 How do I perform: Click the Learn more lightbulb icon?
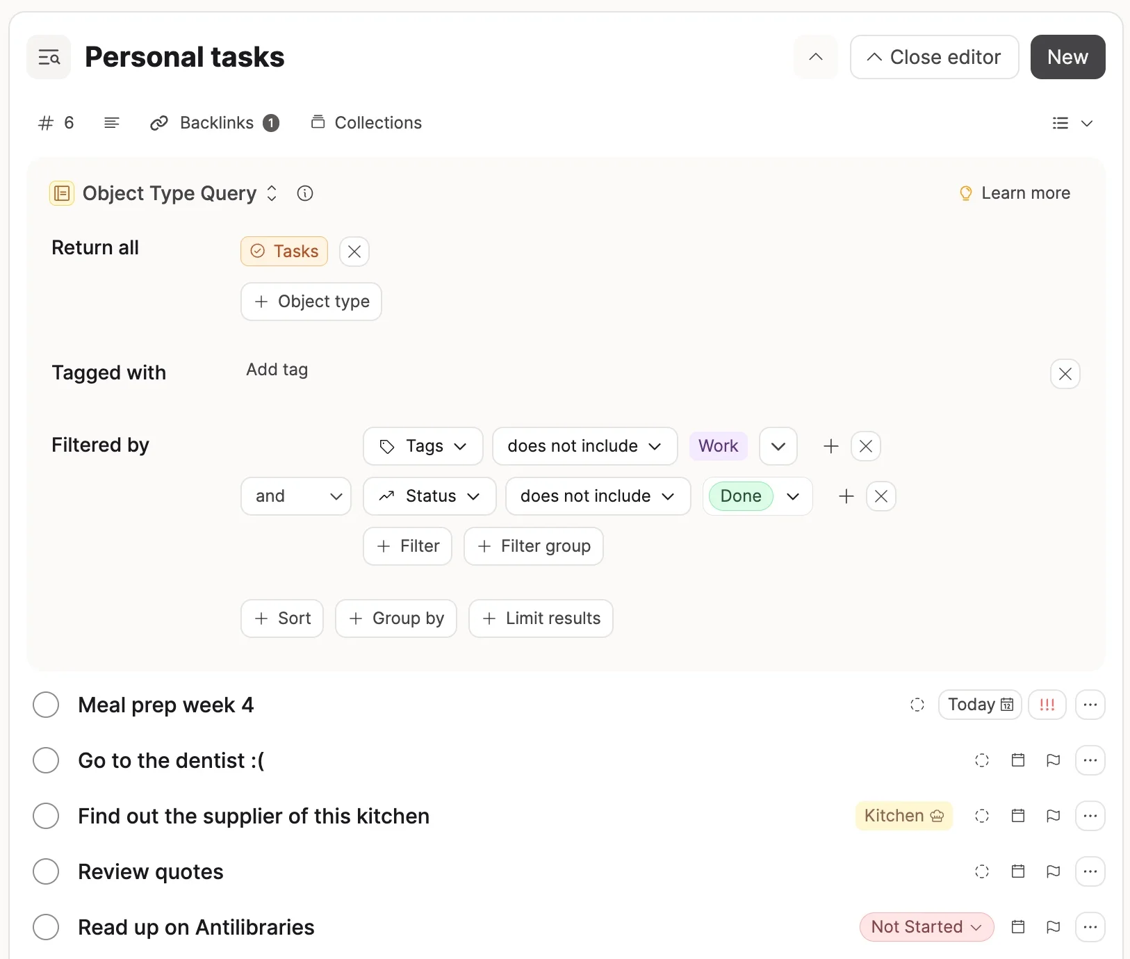pyautogui.click(x=965, y=193)
